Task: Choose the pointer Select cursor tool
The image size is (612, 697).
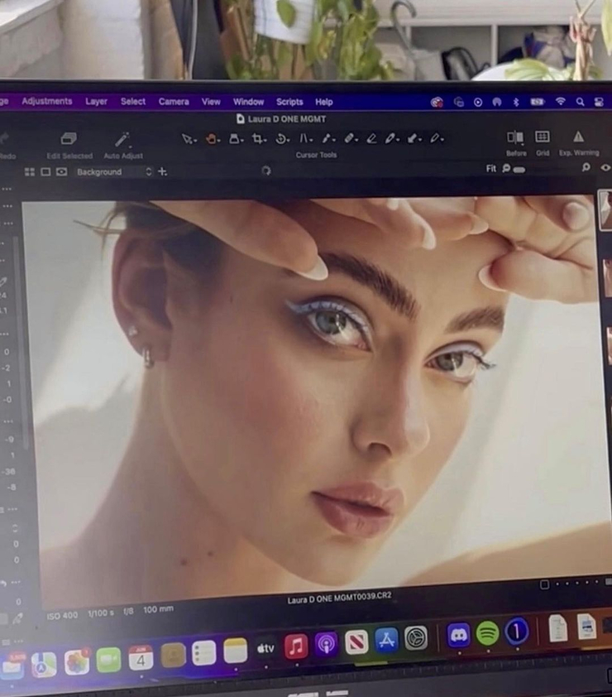Action: click(188, 138)
